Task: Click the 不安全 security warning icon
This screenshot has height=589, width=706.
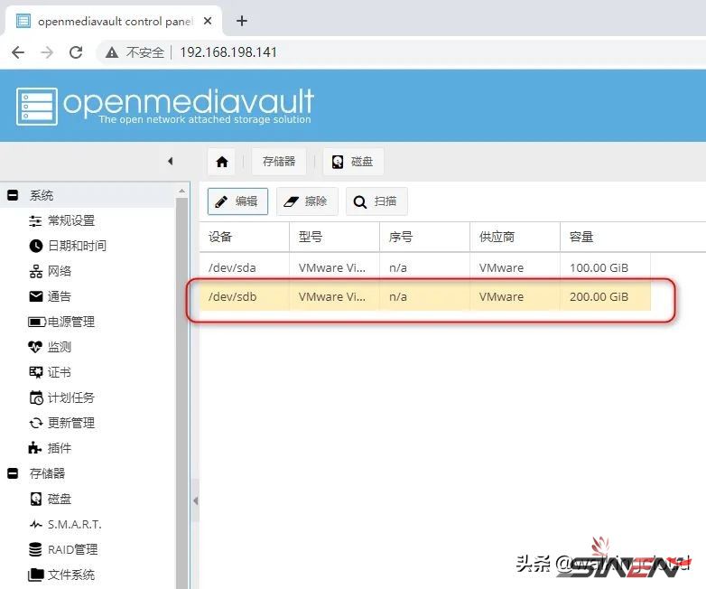Action: [x=112, y=52]
